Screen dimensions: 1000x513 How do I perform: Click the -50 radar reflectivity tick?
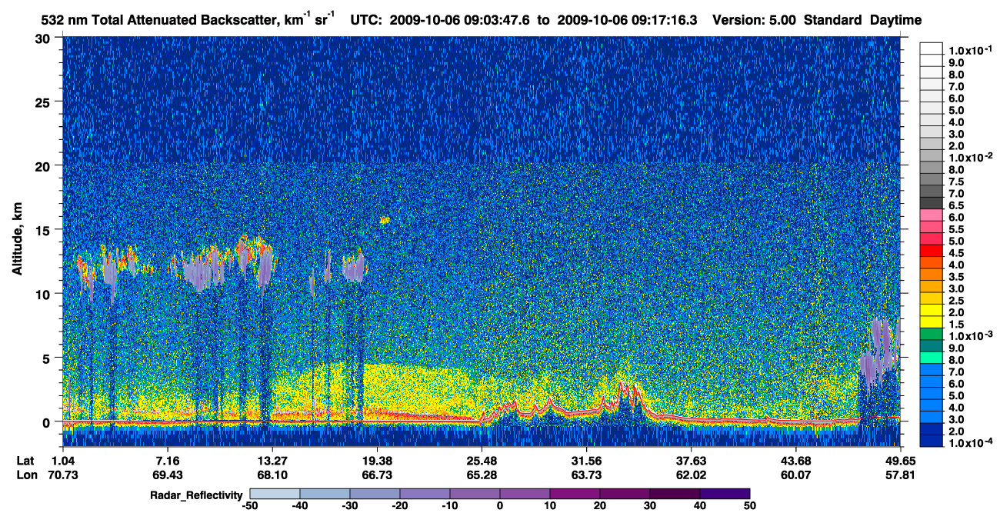pyautogui.click(x=250, y=505)
